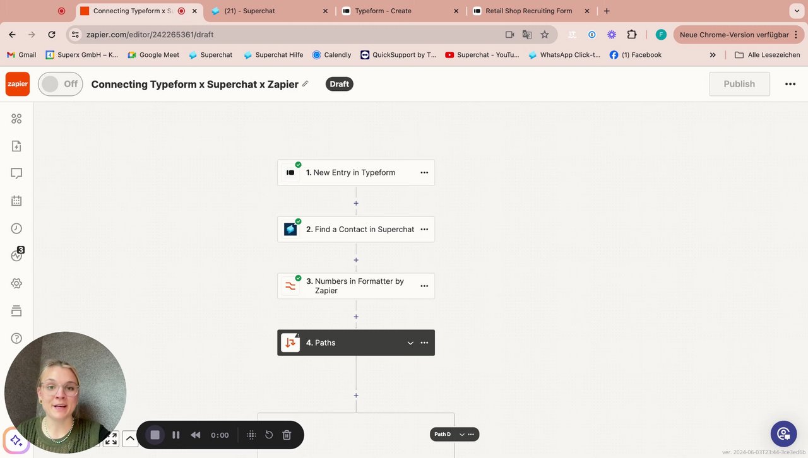This screenshot has height=458, width=808.
Task: Click the Zapier logo home icon
Action: [18, 84]
